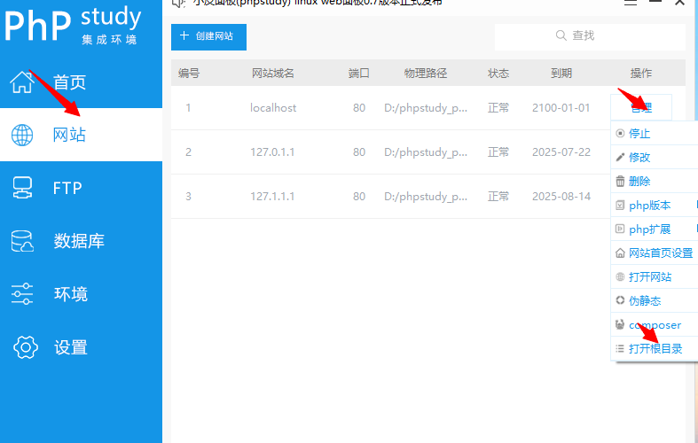Click the 物理路径 column header

coord(426,73)
